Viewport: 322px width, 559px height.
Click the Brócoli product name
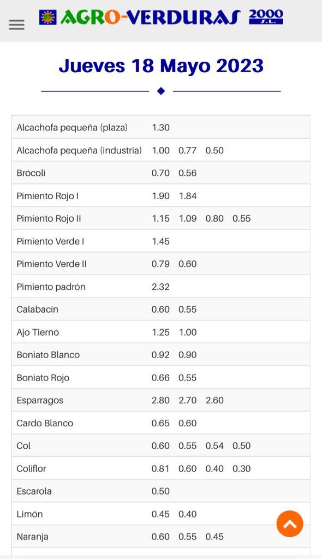31,173
